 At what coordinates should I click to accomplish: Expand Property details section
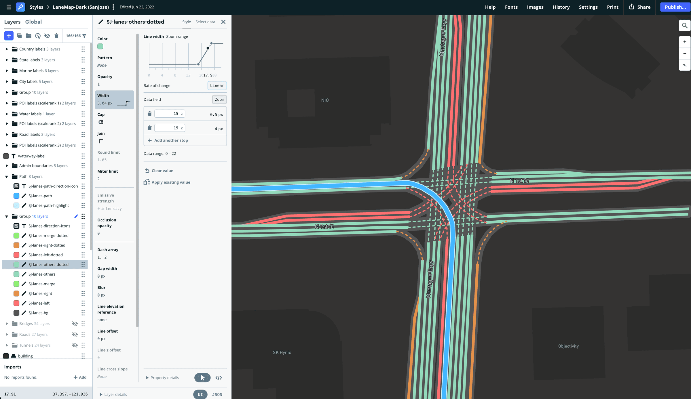pos(163,378)
